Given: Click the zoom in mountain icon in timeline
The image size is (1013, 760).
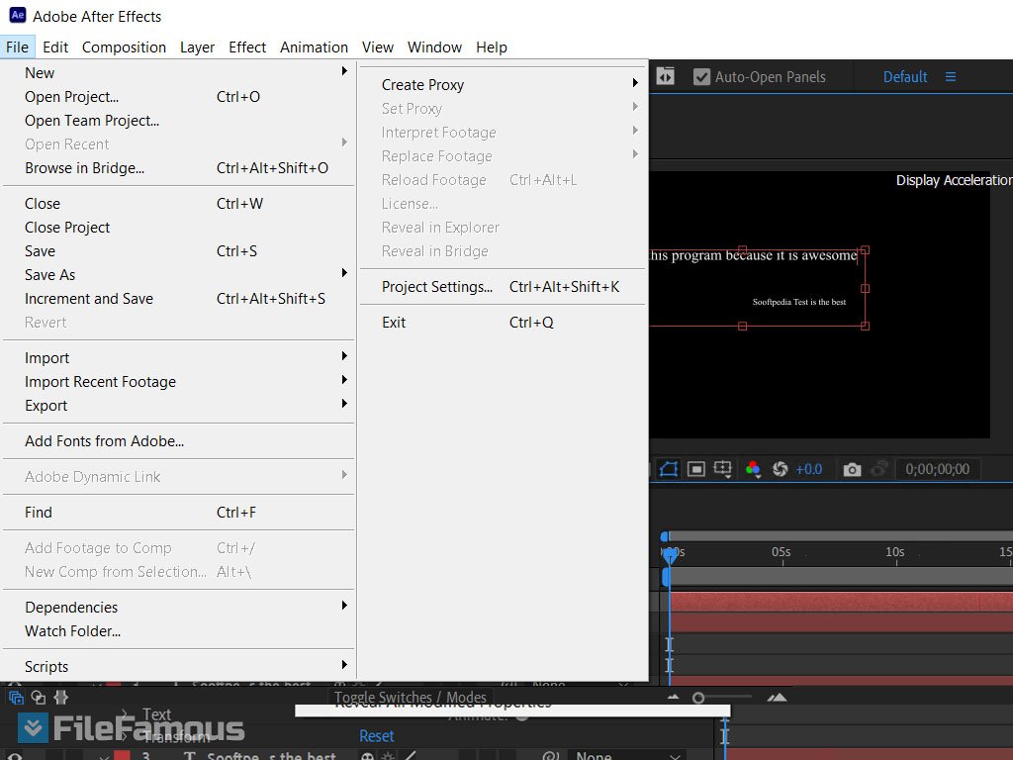Looking at the screenshot, I should click(x=778, y=698).
